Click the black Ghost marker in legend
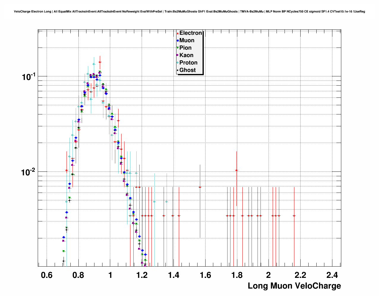379x296 pixels. (178, 70)
